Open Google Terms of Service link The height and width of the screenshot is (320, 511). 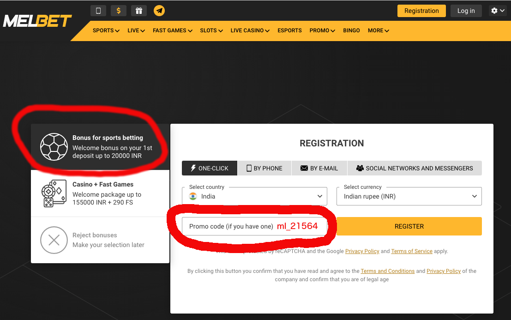click(412, 251)
